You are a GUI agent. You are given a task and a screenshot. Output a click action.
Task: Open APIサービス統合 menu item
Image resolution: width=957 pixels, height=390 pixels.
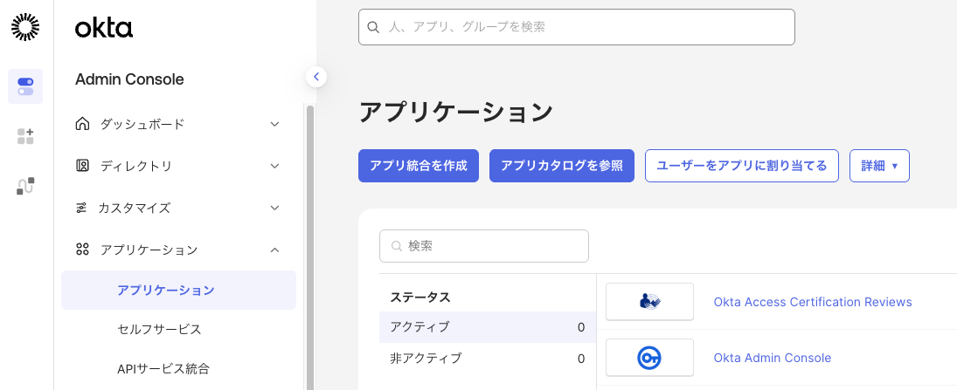pos(163,368)
